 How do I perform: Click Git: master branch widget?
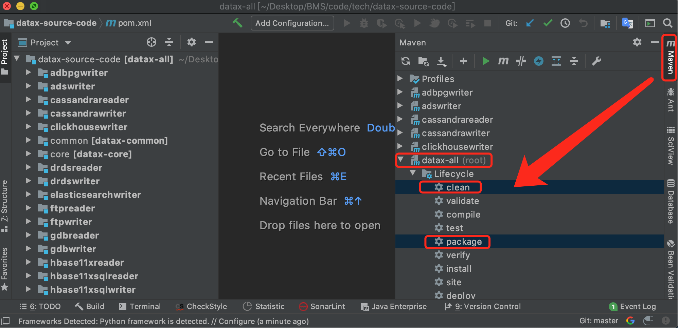tap(599, 321)
